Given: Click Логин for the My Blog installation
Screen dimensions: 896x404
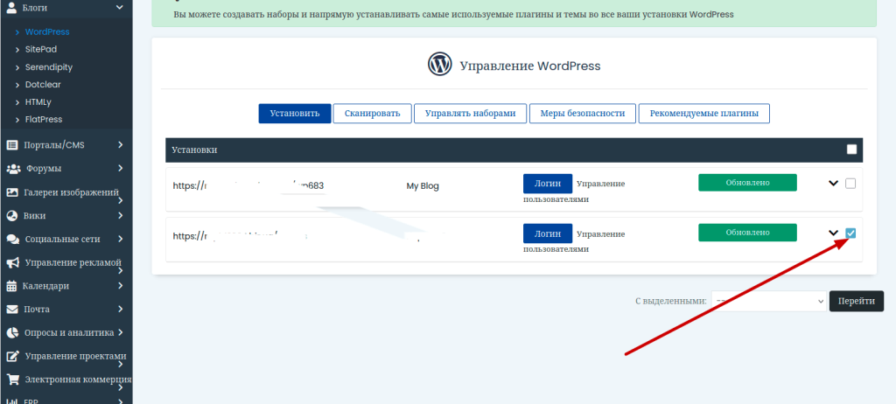Looking at the screenshot, I should [x=547, y=184].
